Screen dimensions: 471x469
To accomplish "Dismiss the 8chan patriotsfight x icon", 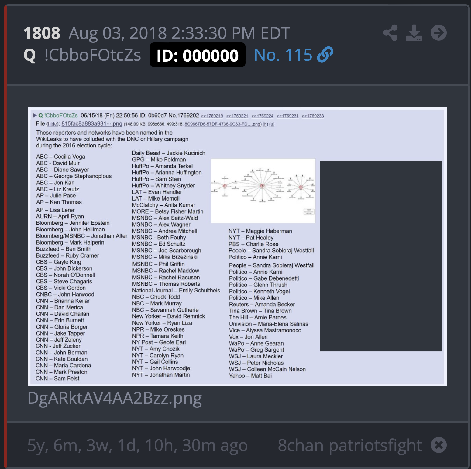I will point(439,445).
